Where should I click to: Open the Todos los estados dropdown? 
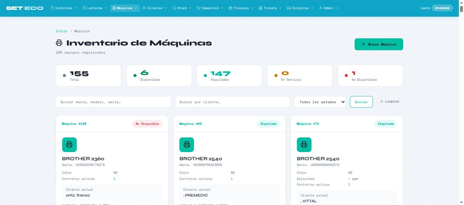tap(320, 102)
